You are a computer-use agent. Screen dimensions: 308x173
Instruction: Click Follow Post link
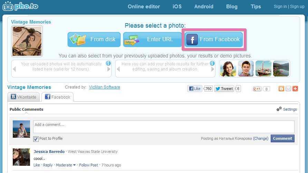[x=88, y=165]
